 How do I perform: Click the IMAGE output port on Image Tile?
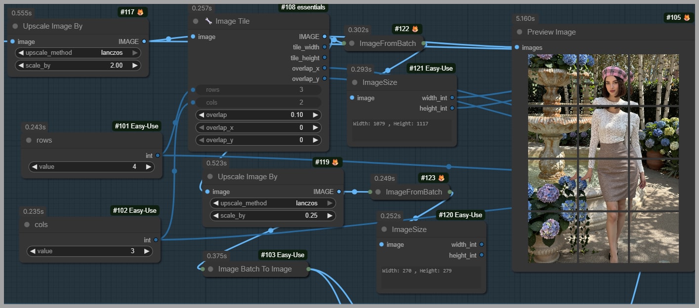(324, 37)
